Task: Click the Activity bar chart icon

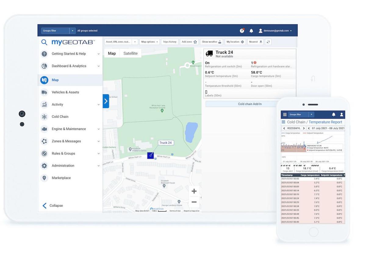Action: click(x=44, y=104)
